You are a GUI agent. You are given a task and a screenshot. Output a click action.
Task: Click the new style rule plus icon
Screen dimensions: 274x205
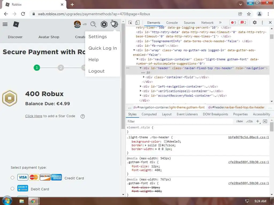tap(258, 121)
